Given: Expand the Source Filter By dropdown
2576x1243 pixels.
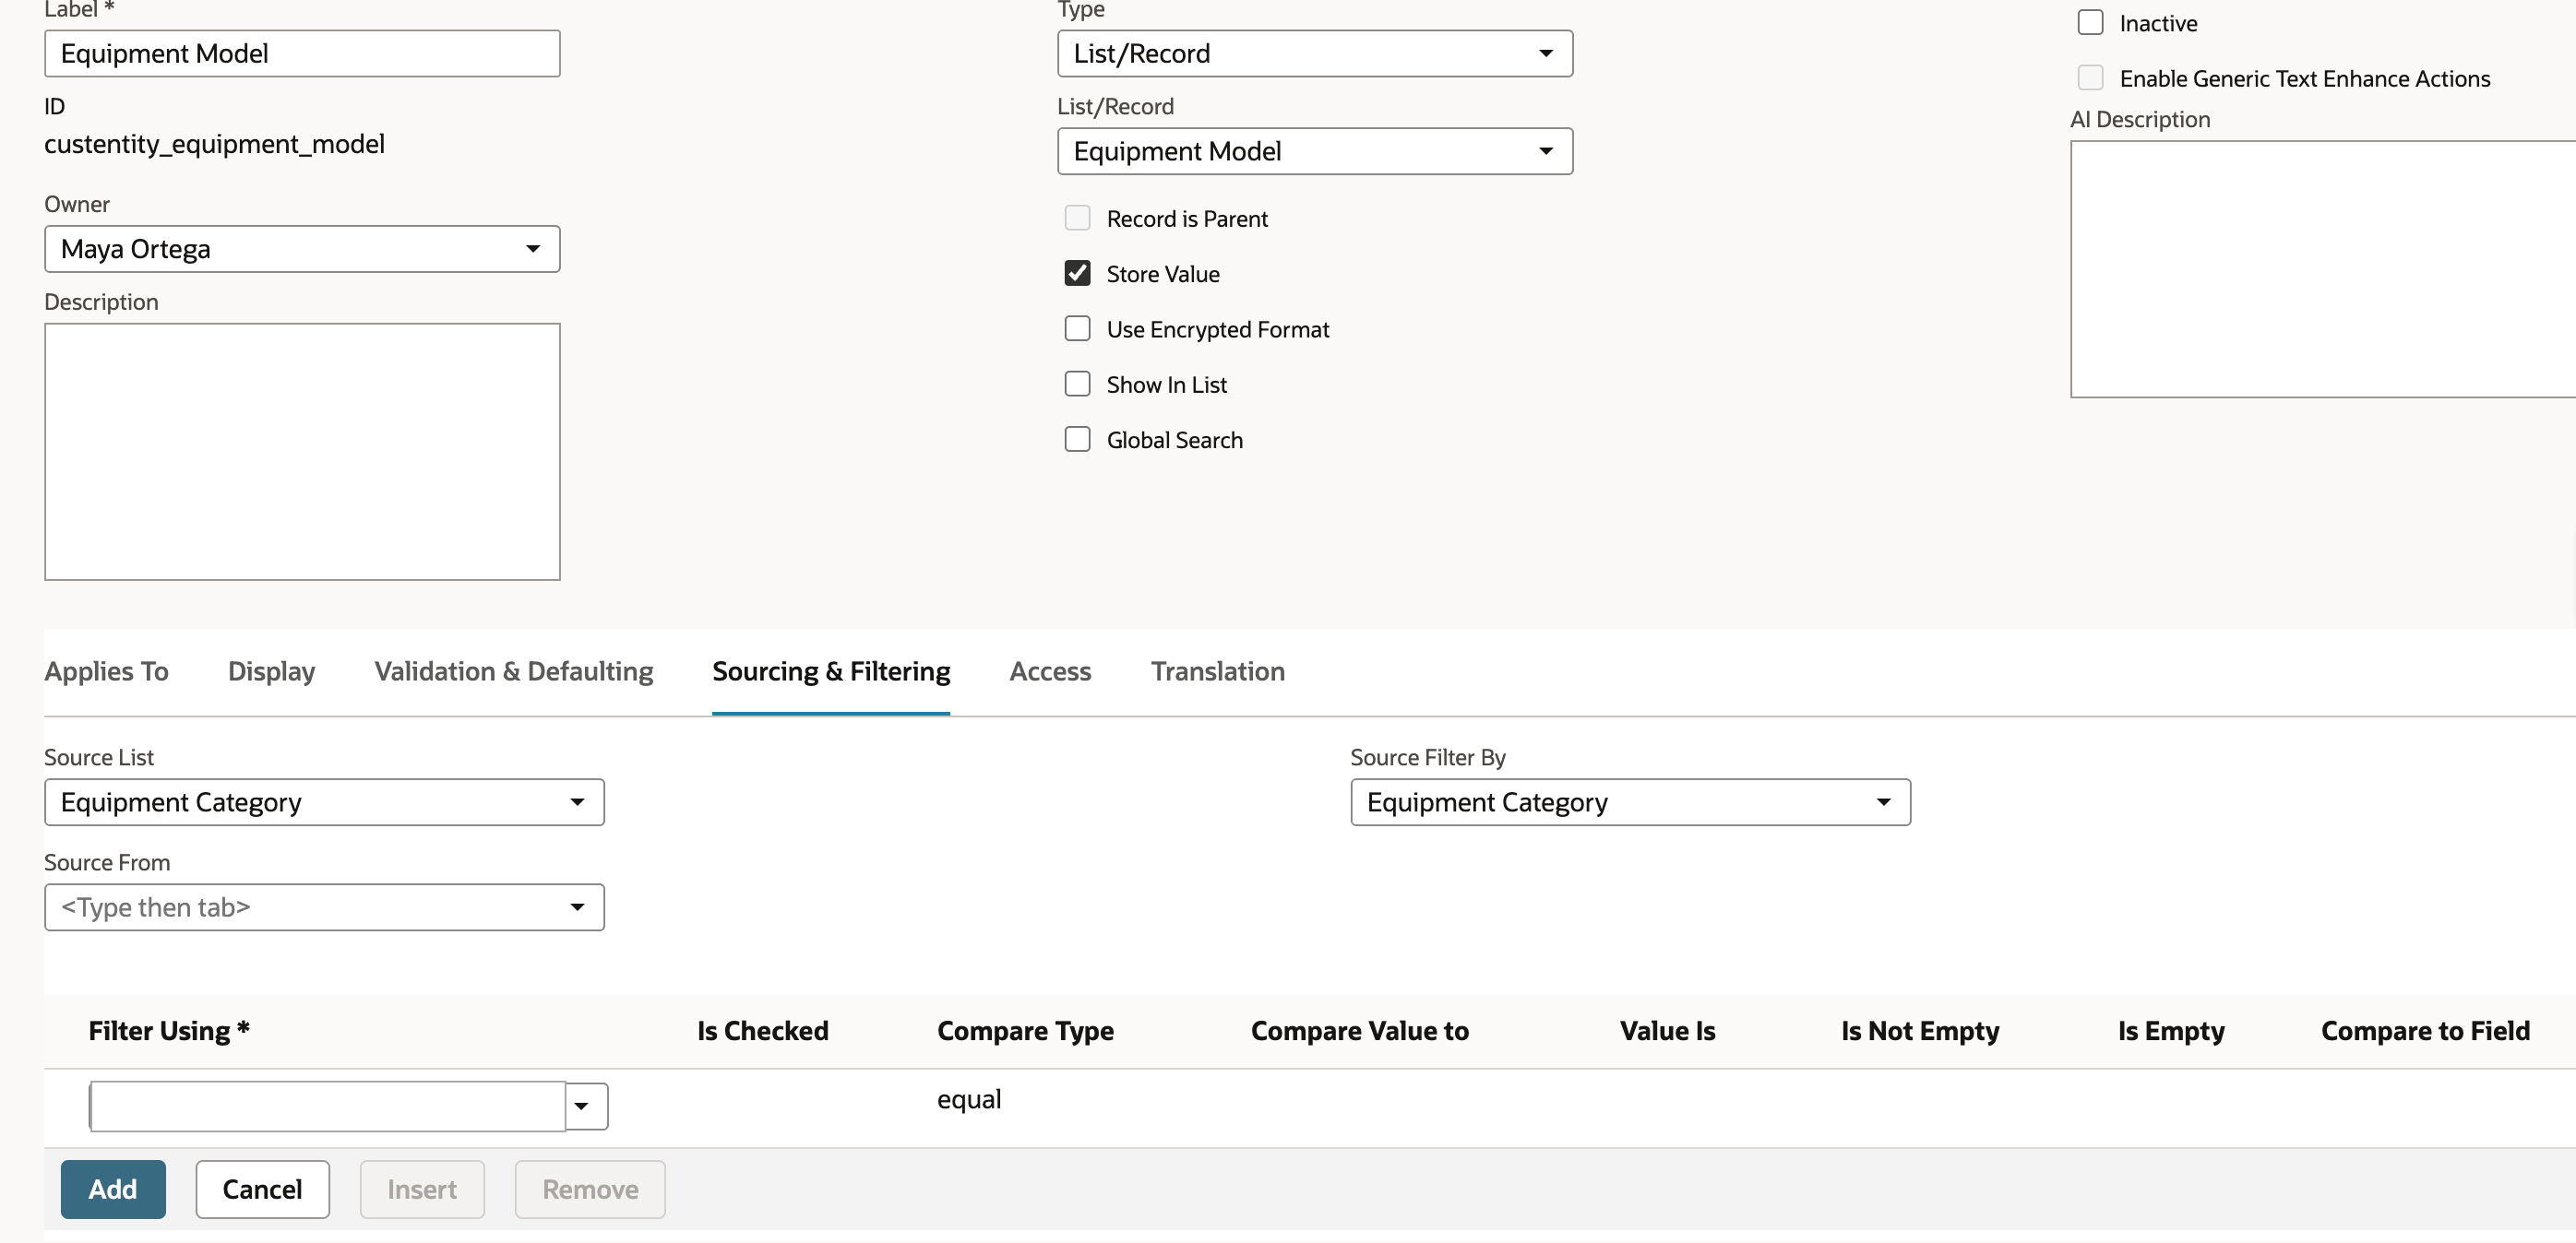Looking at the screenshot, I should pyautogui.click(x=1630, y=802).
